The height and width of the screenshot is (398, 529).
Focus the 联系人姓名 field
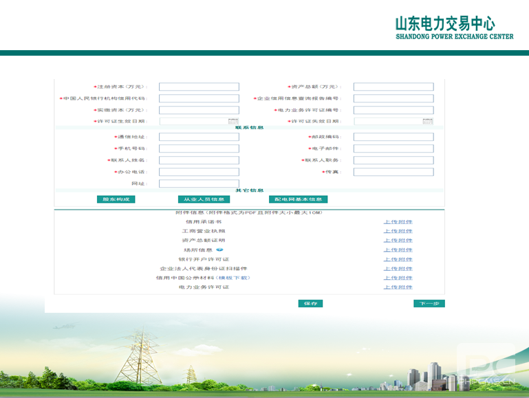[199, 160]
